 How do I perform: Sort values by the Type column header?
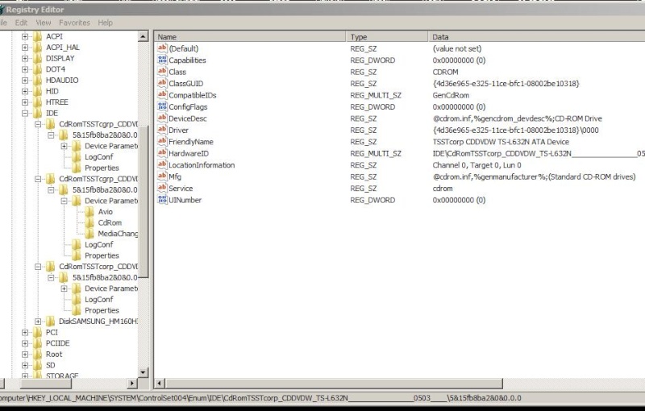coord(387,36)
